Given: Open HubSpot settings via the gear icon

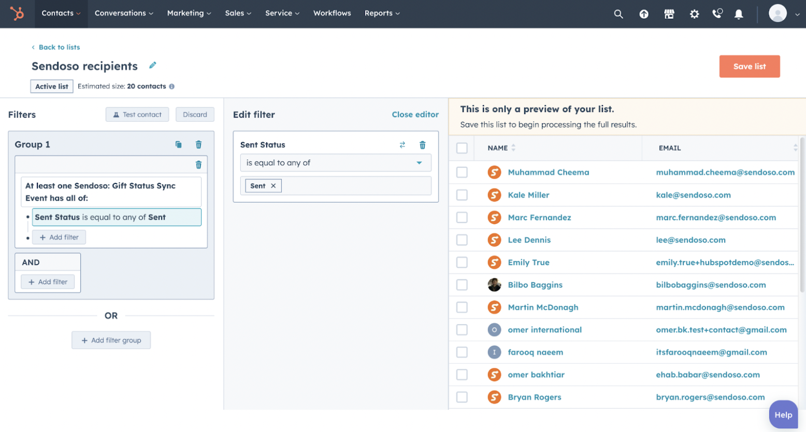Looking at the screenshot, I should pos(694,14).
